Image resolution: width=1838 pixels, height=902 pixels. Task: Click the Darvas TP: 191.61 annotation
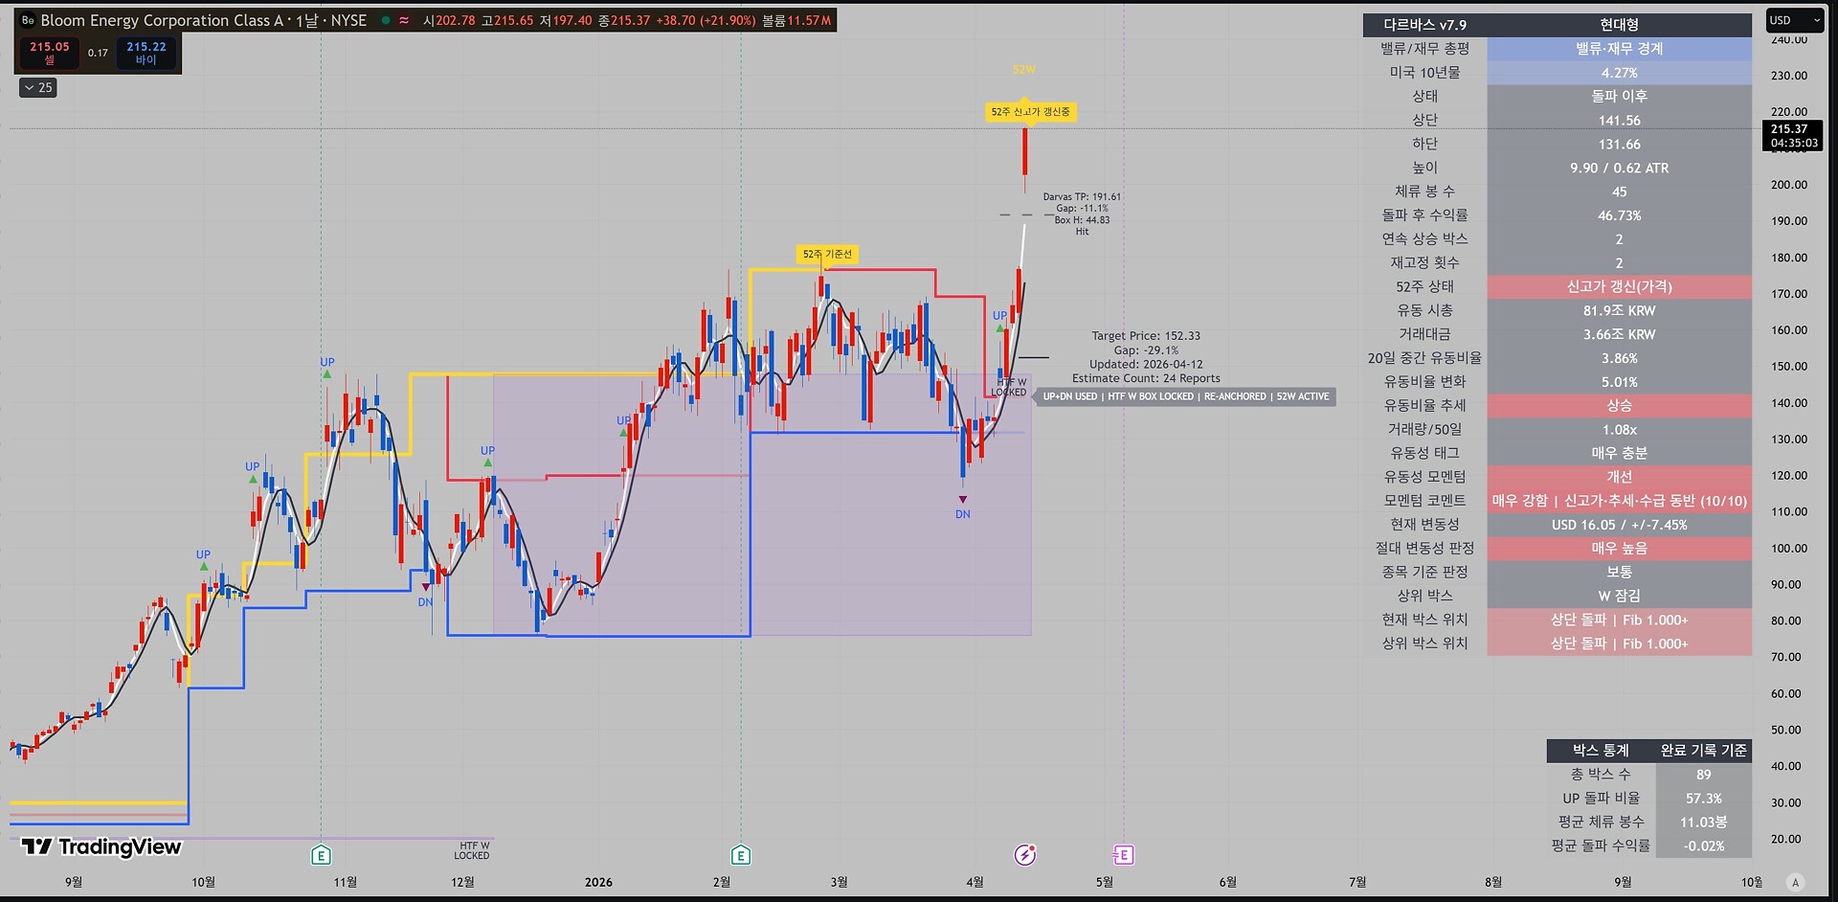(1082, 197)
